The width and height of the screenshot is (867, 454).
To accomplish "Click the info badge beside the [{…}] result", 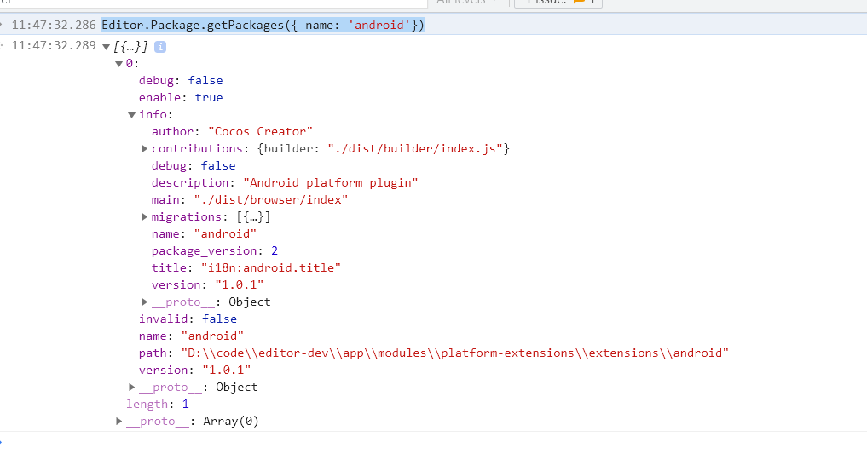I will tap(159, 47).
